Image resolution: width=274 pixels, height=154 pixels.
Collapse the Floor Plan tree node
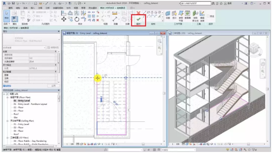pyautogui.click(x=7, y=97)
